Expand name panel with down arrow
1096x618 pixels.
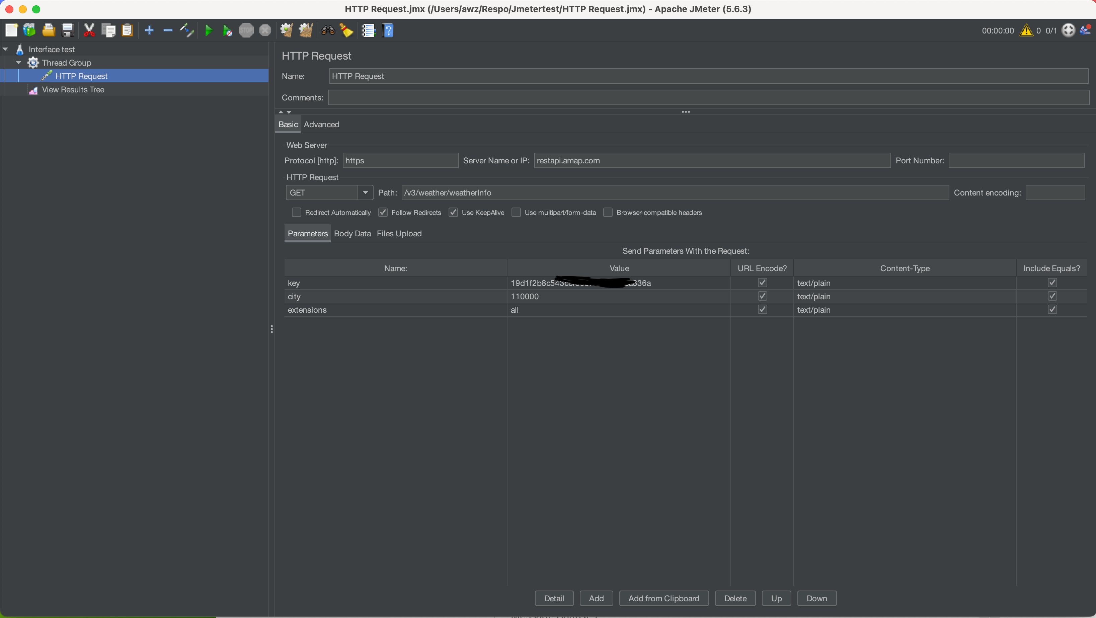click(x=289, y=112)
